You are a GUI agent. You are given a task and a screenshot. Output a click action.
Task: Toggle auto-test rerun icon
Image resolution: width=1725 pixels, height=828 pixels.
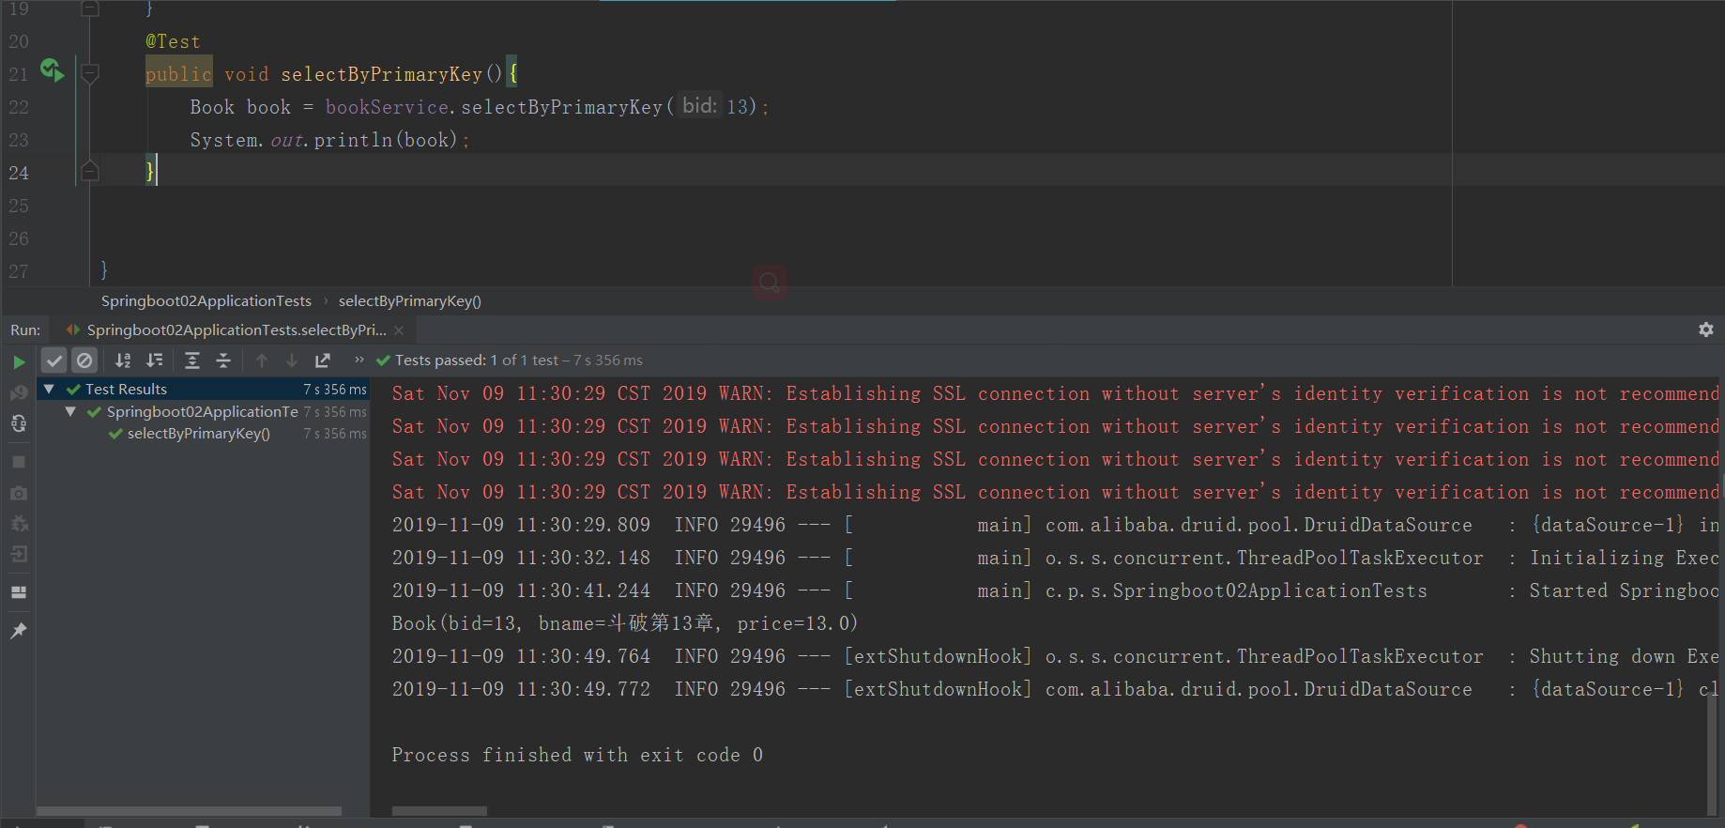pos(19,424)
